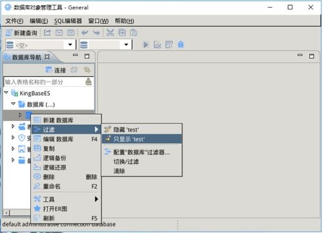Maximize the editor area panel
Screen dimensions: 323x233
coord(311,56)
